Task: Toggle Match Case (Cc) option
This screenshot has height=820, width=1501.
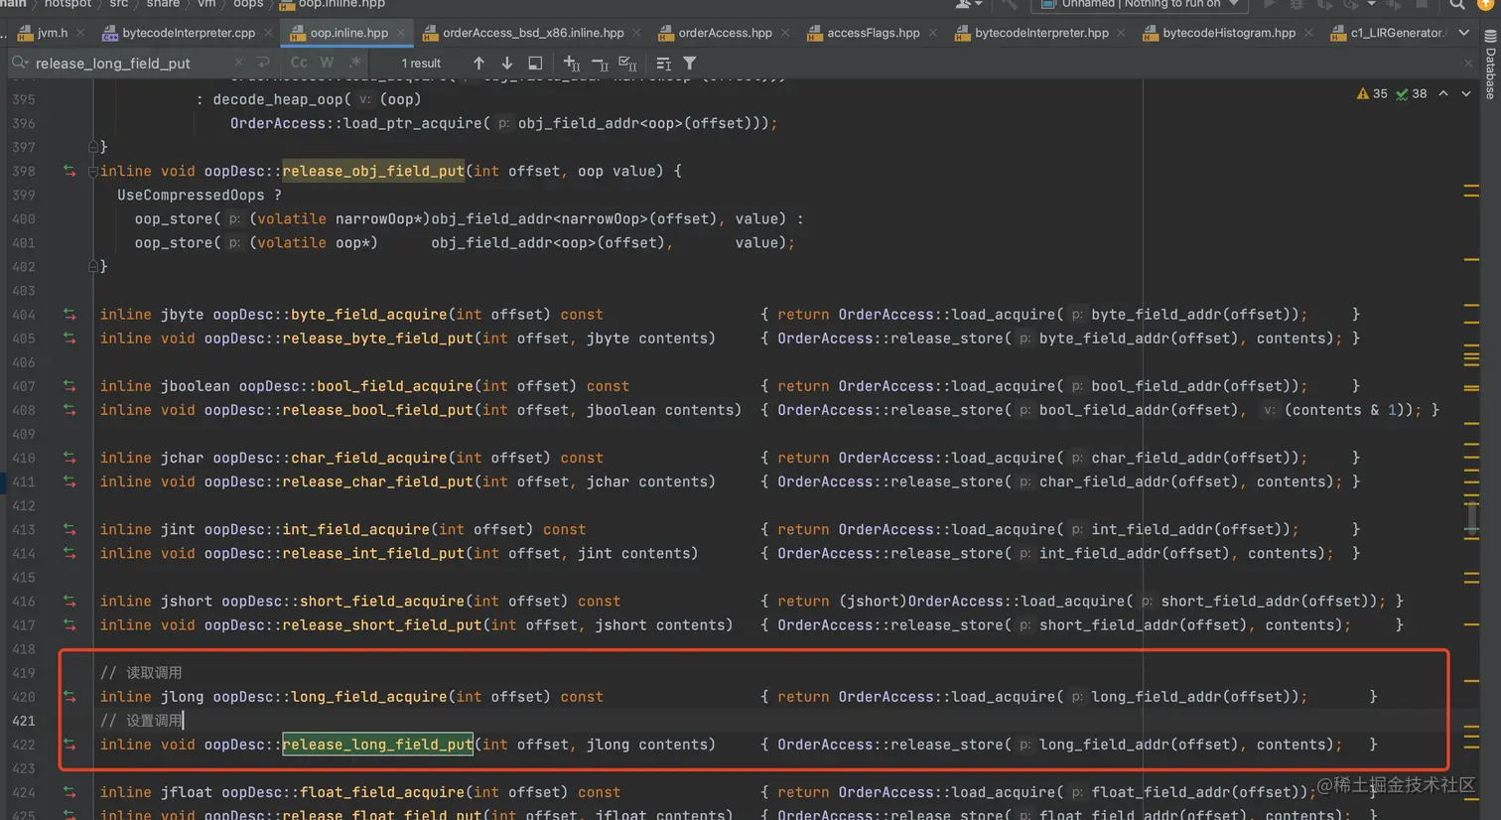Action: tap(299, 63)
